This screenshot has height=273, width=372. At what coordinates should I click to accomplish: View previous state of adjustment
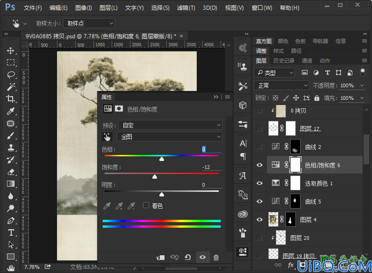174,257
